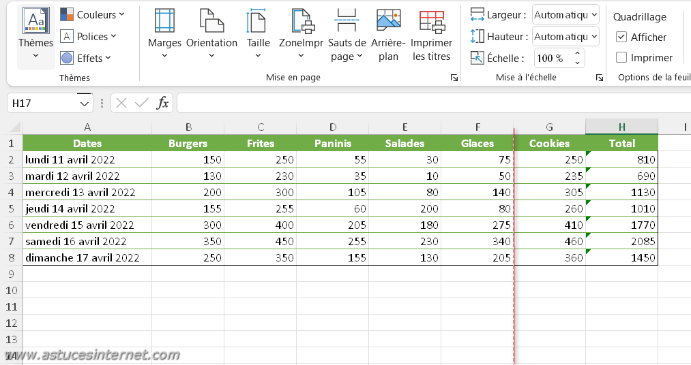The image size is (691, 365).
Task: Click the Marges page margins icon
Action: [164, 20]
